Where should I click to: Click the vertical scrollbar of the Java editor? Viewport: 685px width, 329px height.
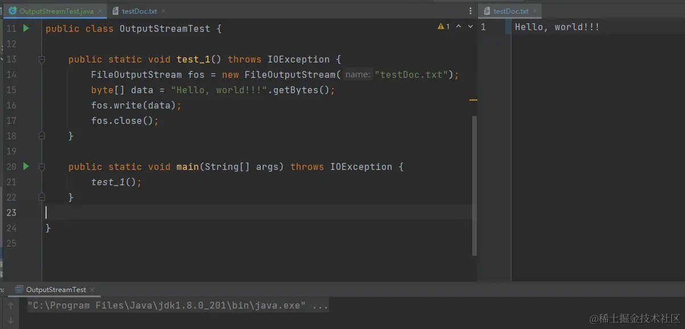pos(474,185)
